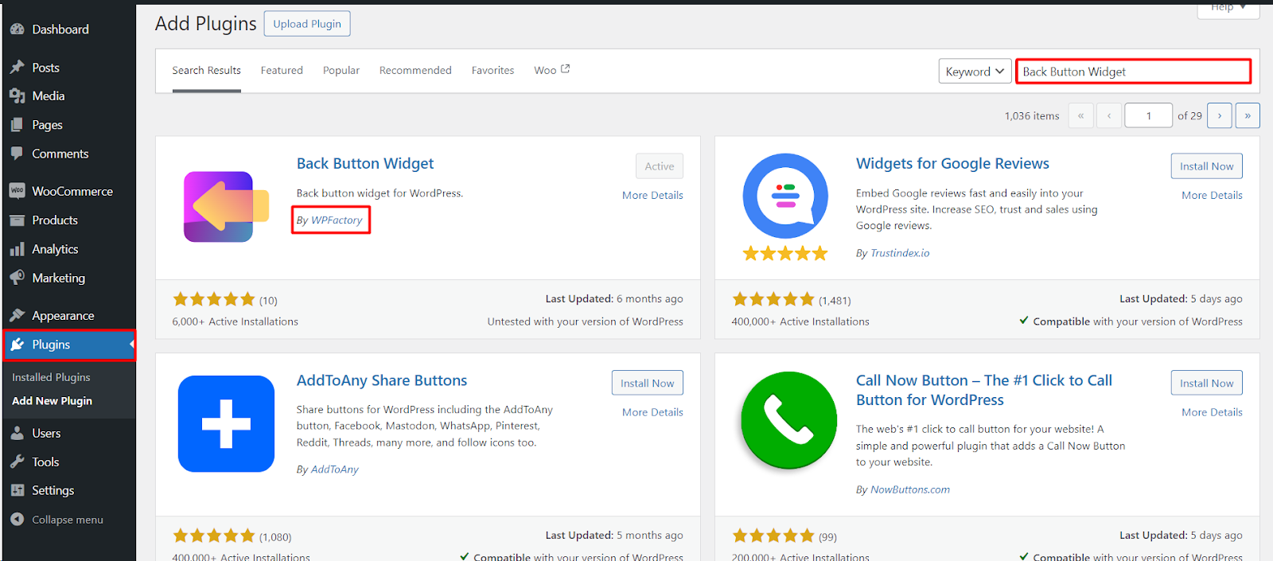
Task: Click the current page number field
Action: (1148, 115)
